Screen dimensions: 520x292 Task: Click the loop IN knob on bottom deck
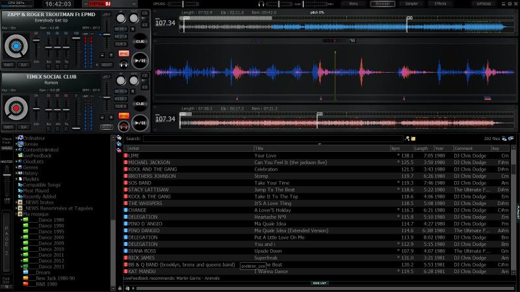pos(121,80)
